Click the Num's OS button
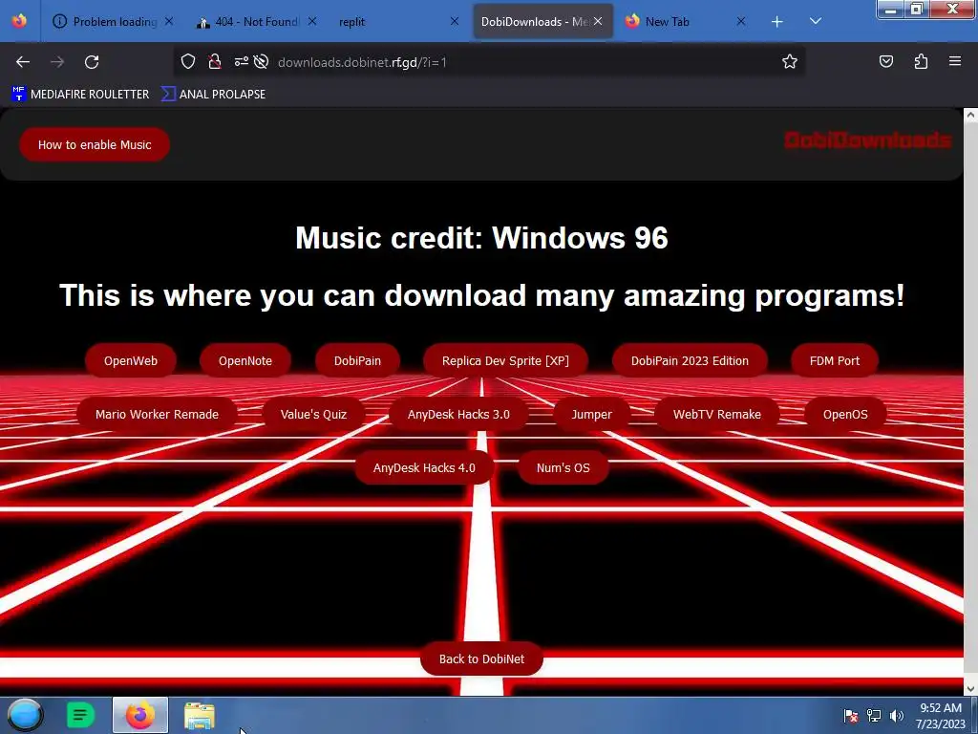 (563, 468)
